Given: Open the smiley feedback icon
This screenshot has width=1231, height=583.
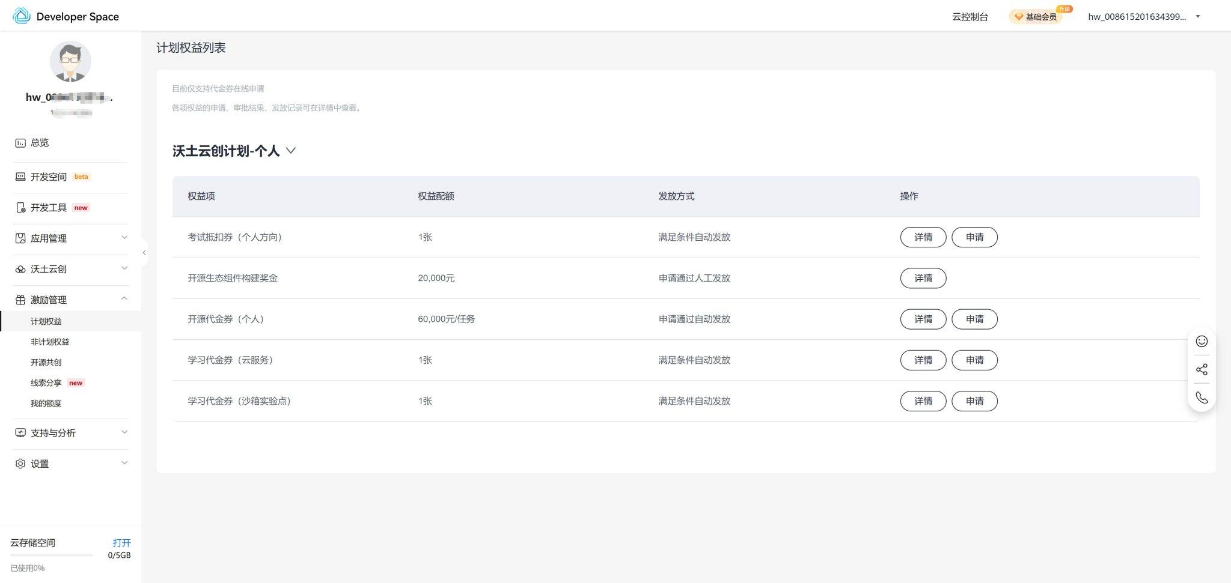Looking at the screenshot, I should pos(1202,342).
